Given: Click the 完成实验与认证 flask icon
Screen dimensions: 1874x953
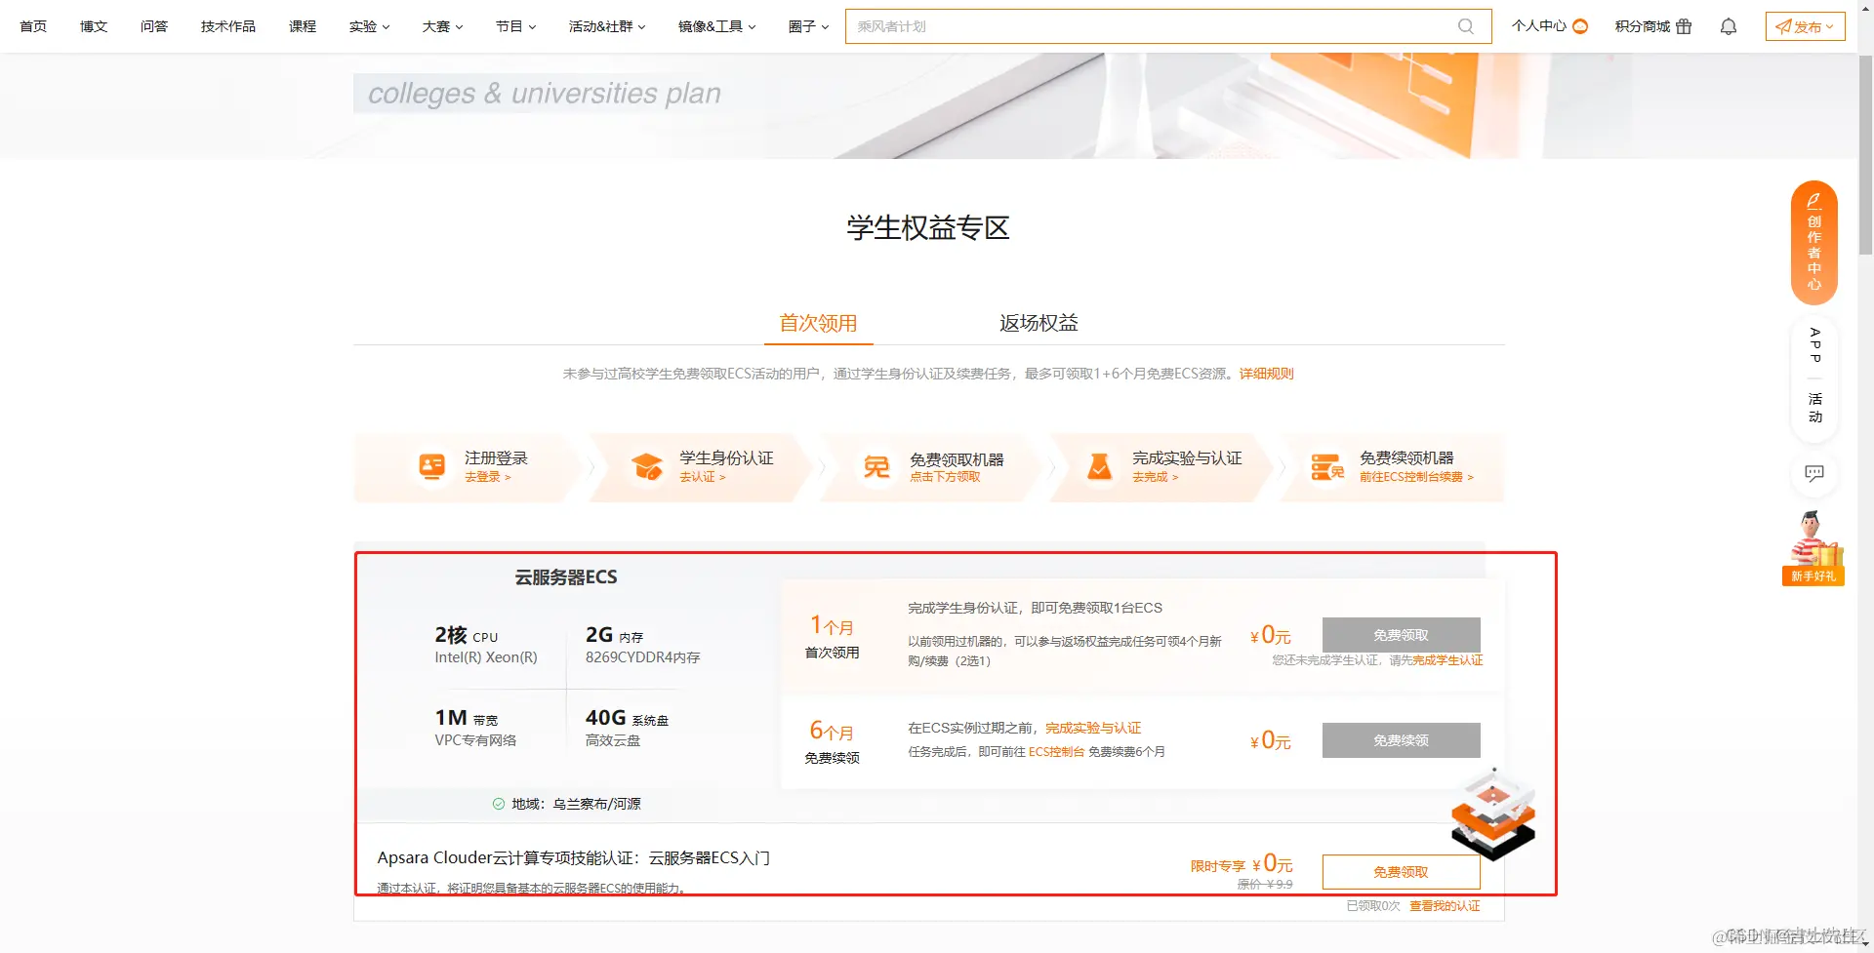Looking at the screenshot, I should point(1101,466).
